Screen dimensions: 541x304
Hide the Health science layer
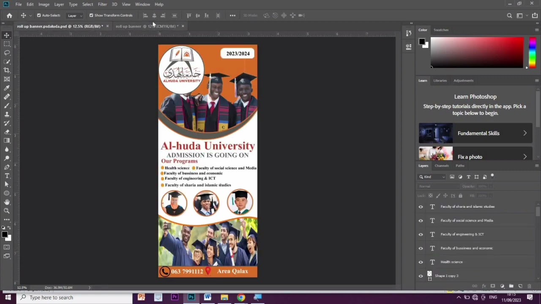pos(421,262)
